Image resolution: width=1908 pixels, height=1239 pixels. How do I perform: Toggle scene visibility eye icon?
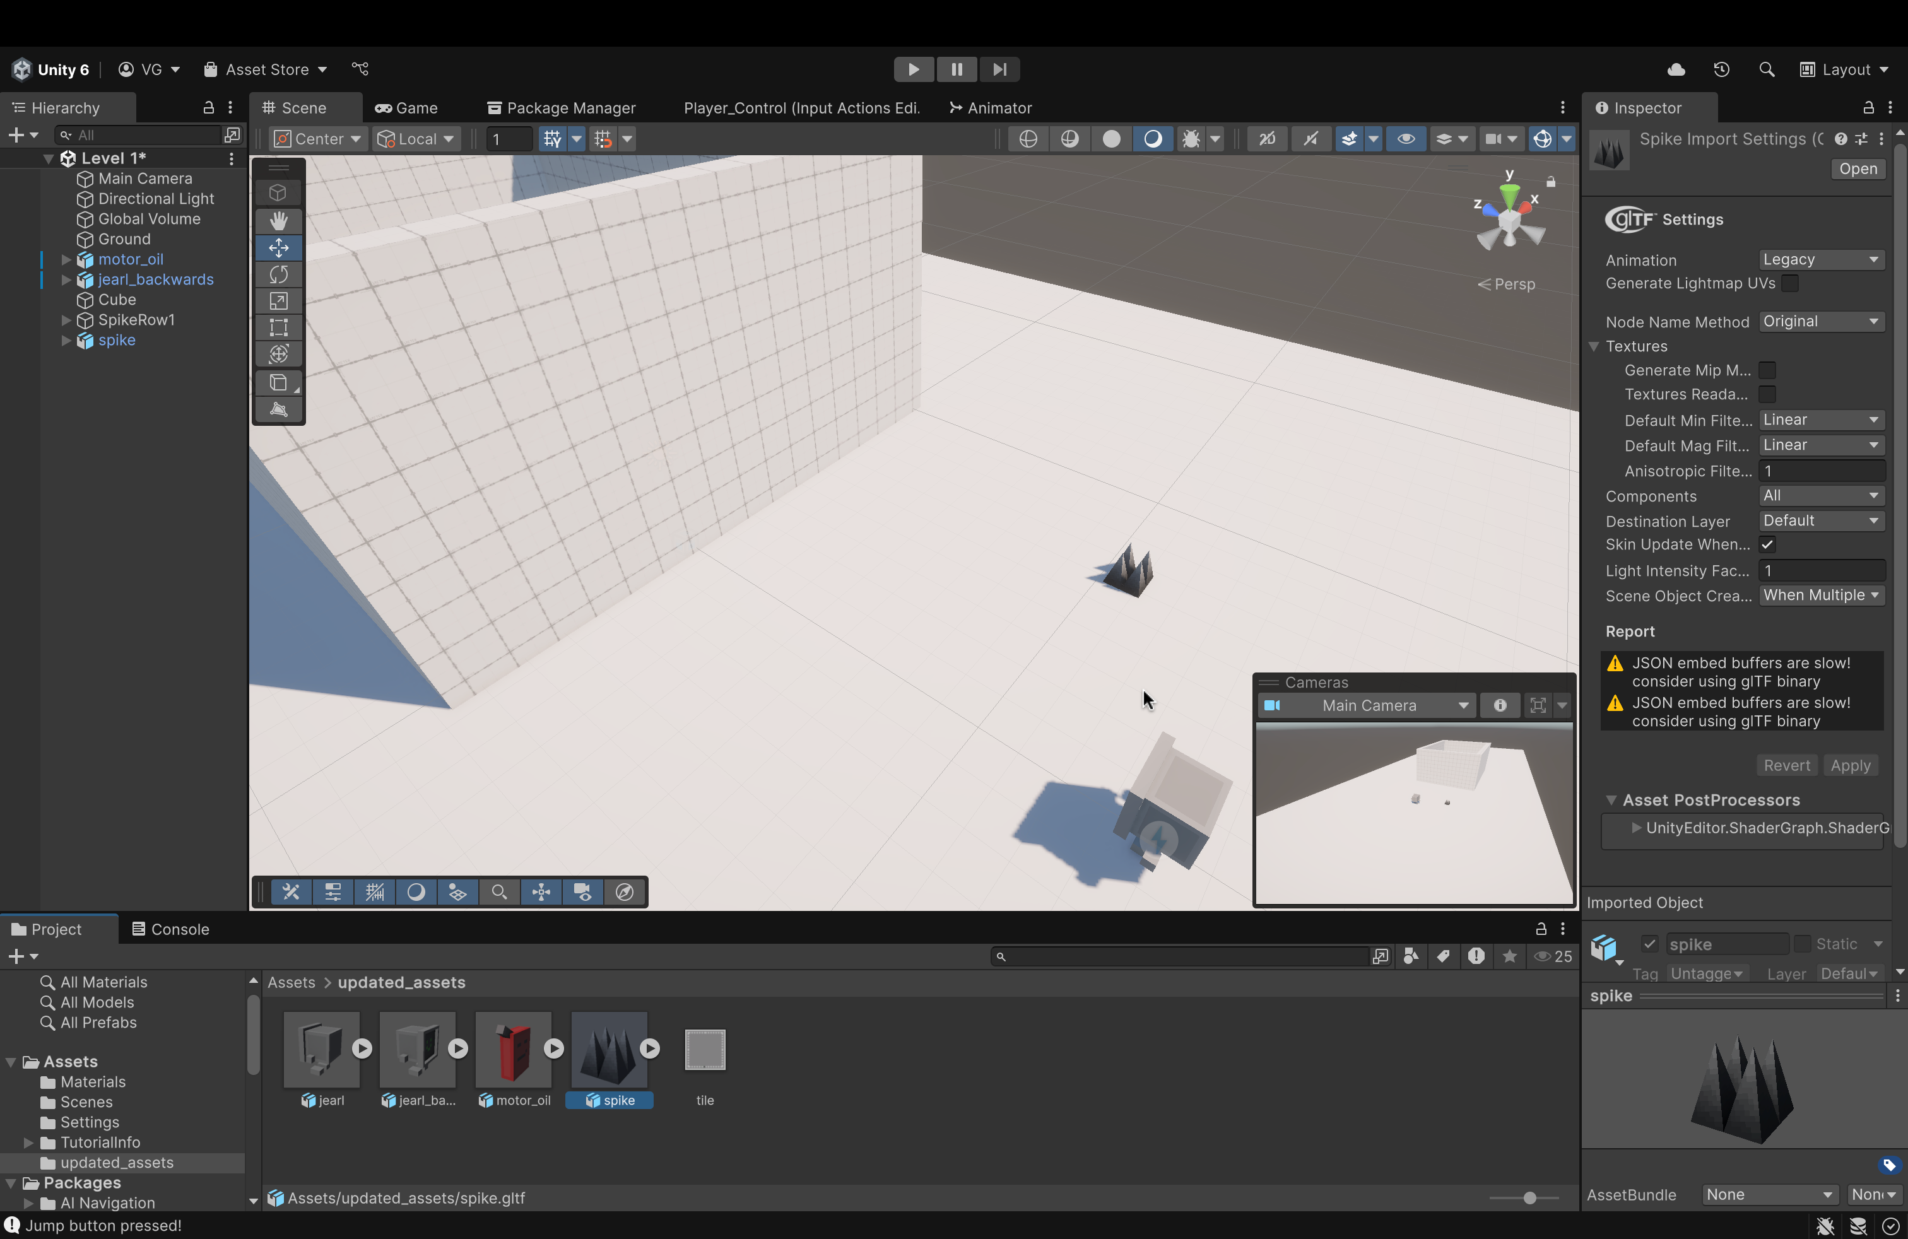[1405, 139]
